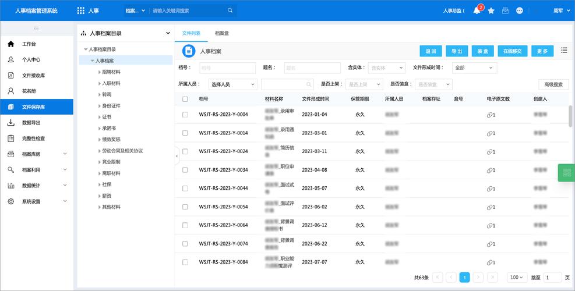The image size is (575, 291).
Task: Check the row WSJT-RS-2023-Y-0034
Action: (x=185, y=170)
